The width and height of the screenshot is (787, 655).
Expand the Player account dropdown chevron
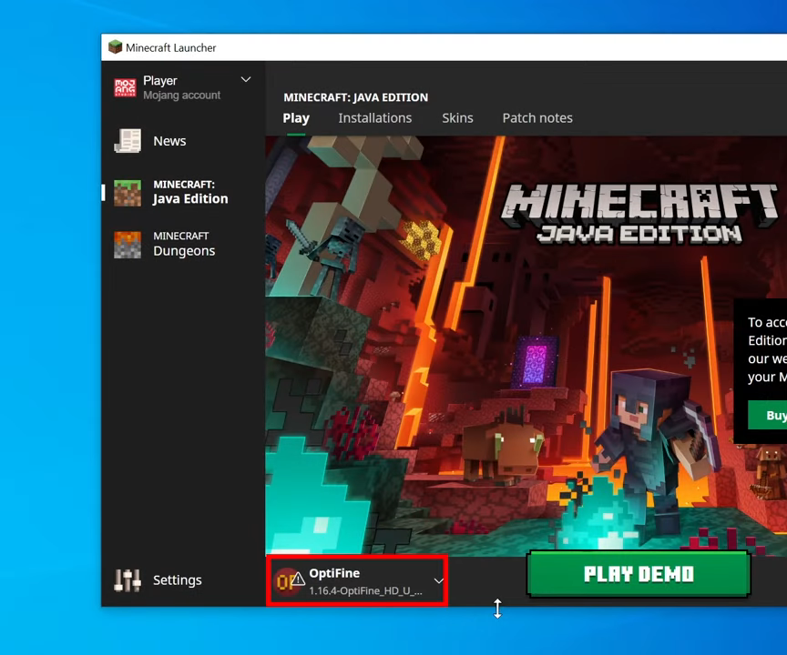pos(246,79)
